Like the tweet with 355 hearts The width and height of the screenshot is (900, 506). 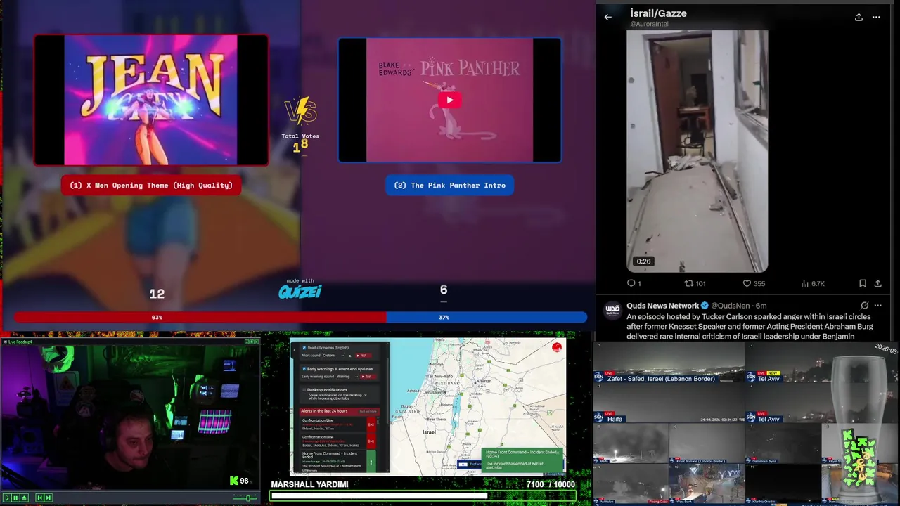(x=747, y=283)
